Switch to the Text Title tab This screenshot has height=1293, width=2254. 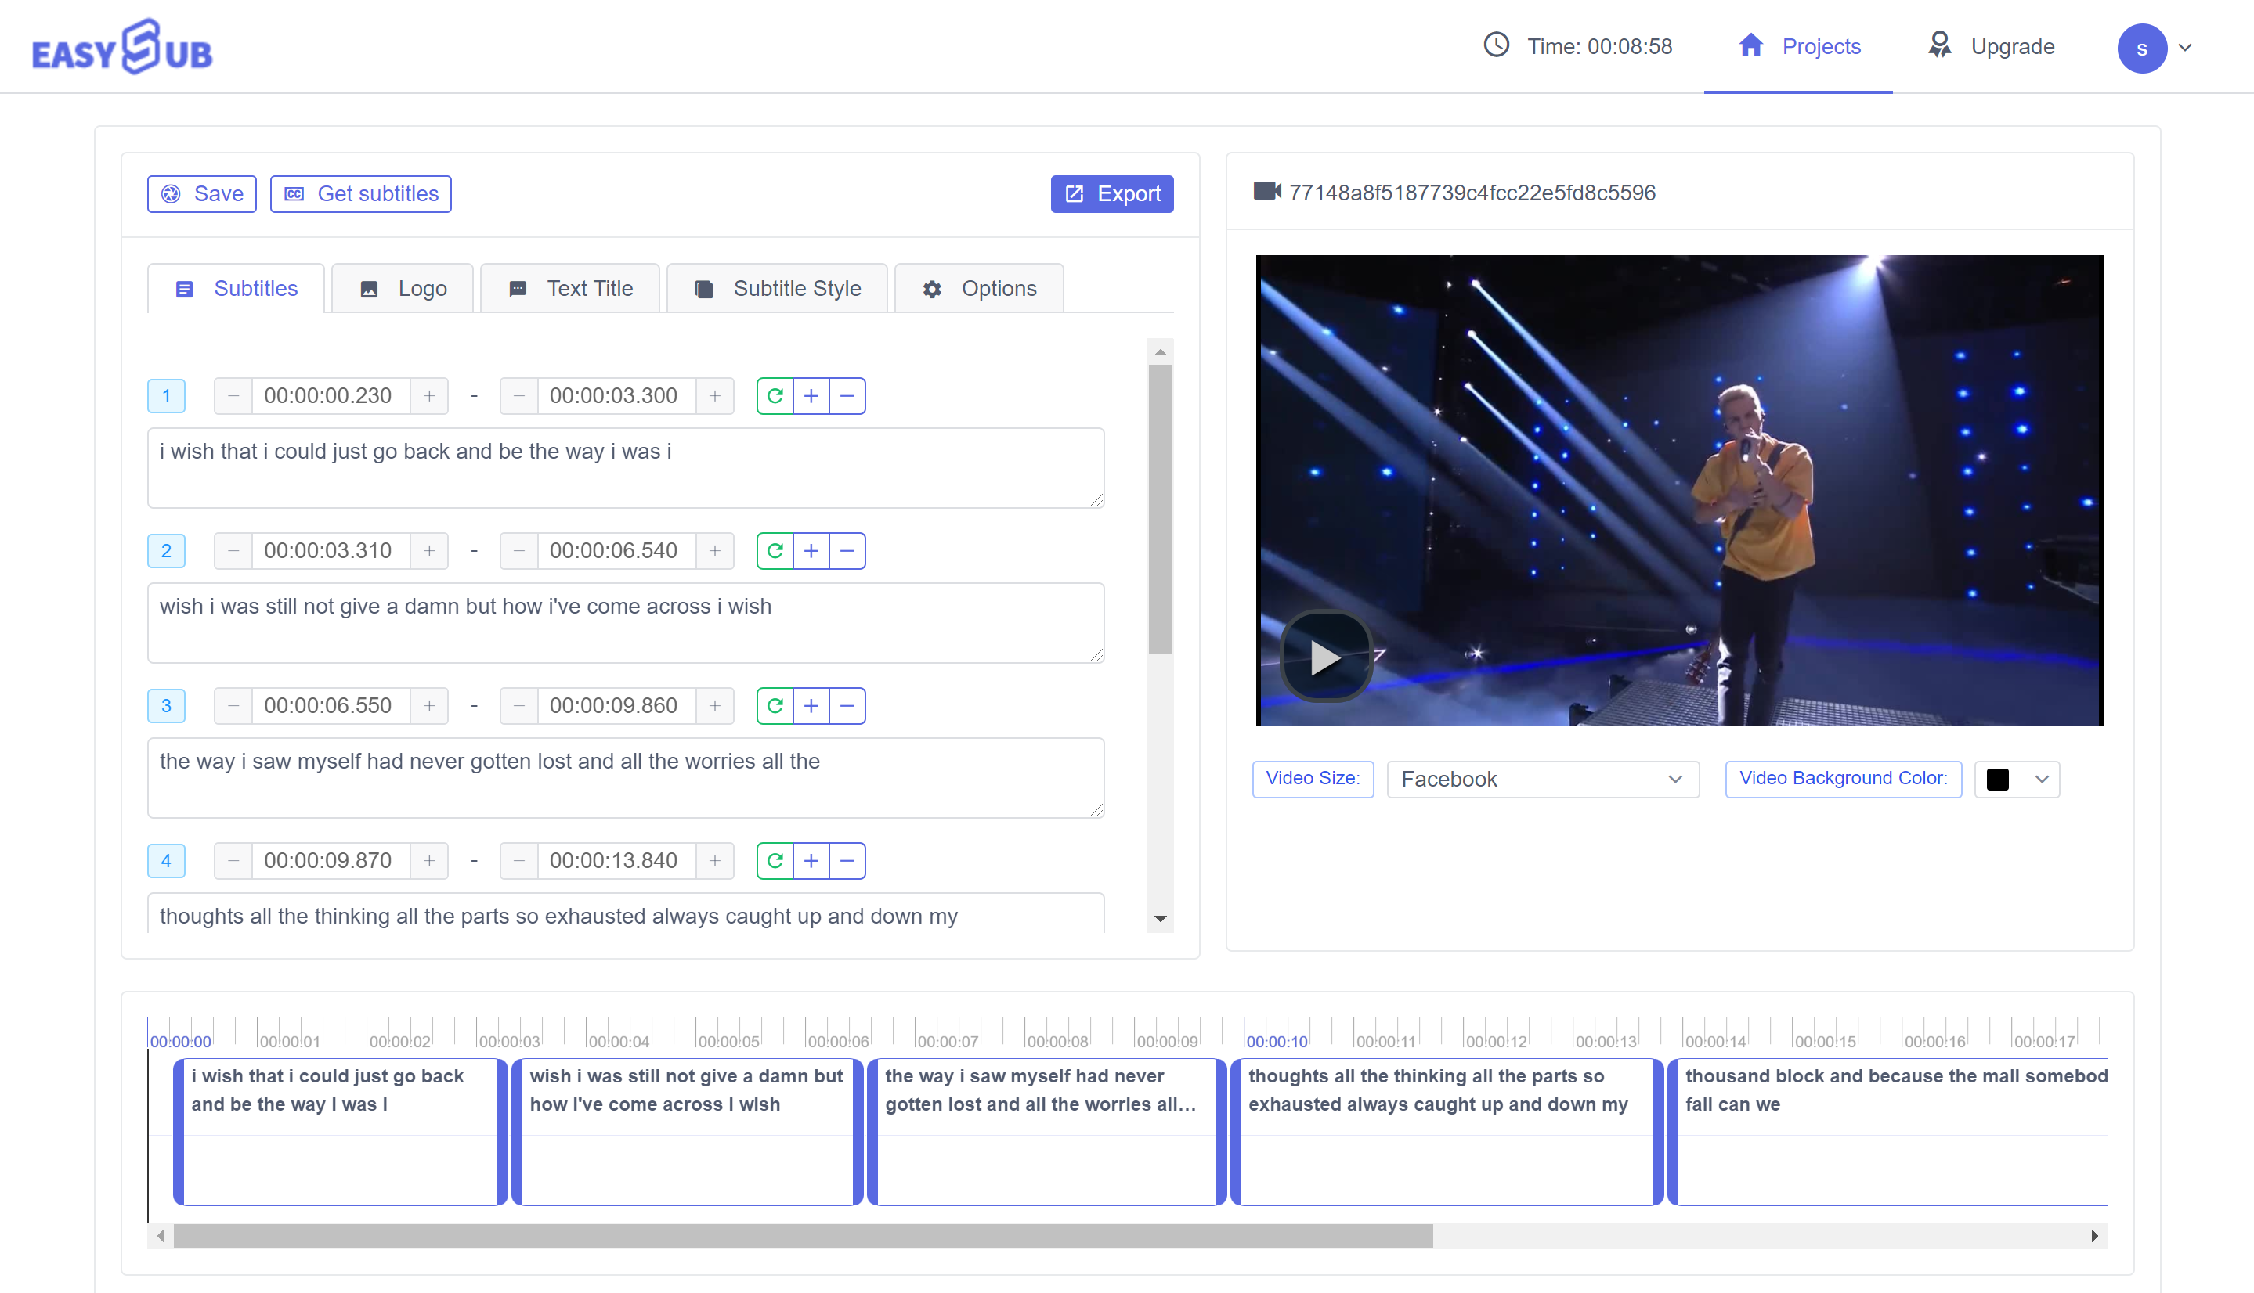coord(590,288)
